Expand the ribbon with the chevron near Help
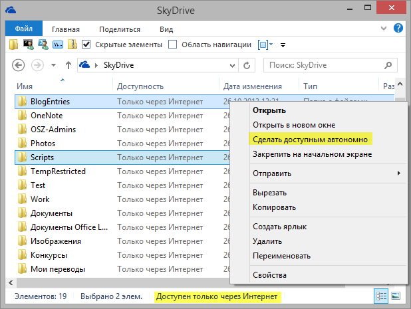 384,28
